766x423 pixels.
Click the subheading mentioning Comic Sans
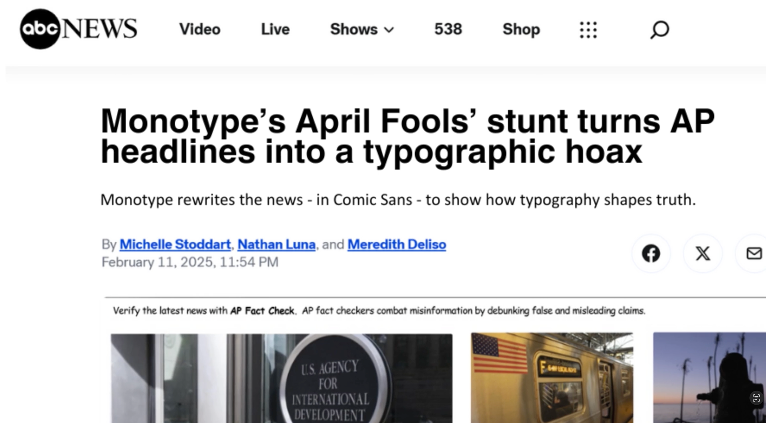click(398, 200)
